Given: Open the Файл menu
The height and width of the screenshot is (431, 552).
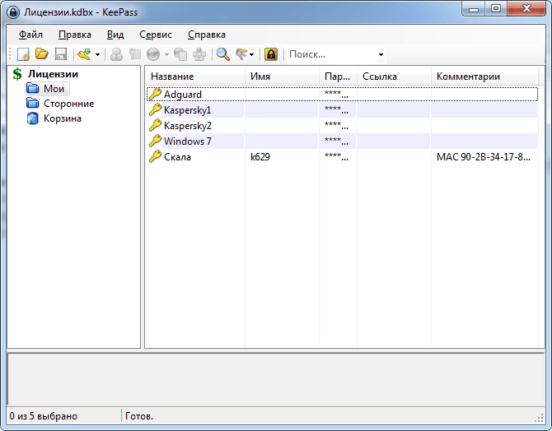Looking at the screenshot, I should tap(30, 35).
